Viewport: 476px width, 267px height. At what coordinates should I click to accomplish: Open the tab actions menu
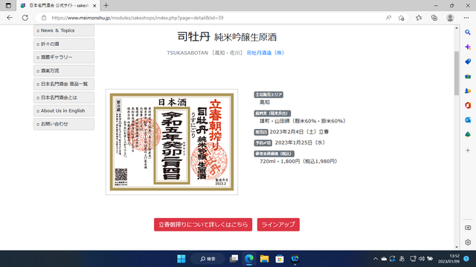click(8, 5)
